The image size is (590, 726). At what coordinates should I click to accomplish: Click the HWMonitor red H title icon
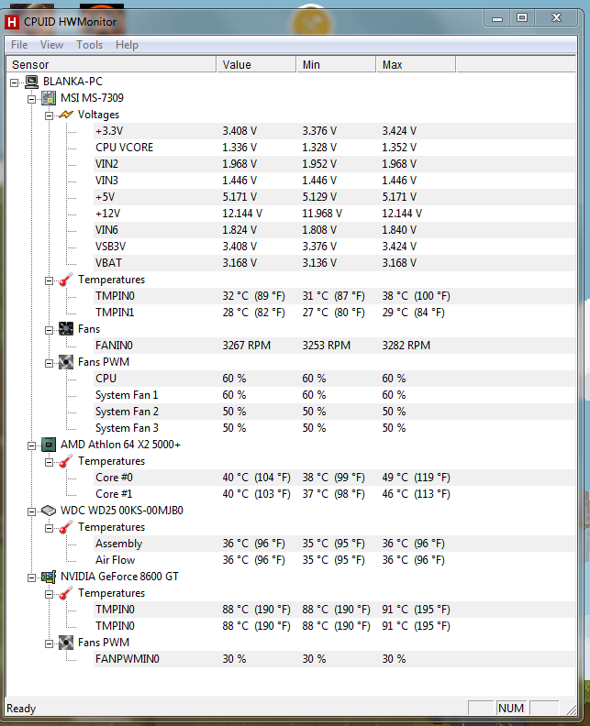point(12,19)
